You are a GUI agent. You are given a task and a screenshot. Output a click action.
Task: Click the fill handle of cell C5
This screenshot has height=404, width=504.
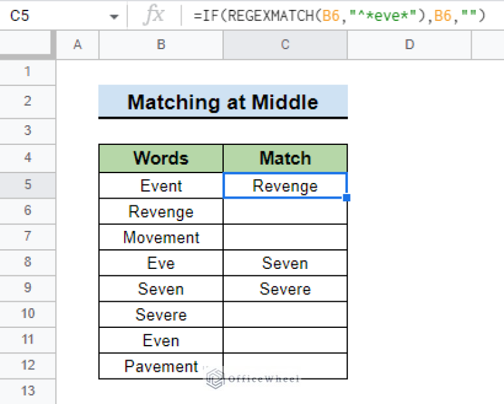click(347, 197)
